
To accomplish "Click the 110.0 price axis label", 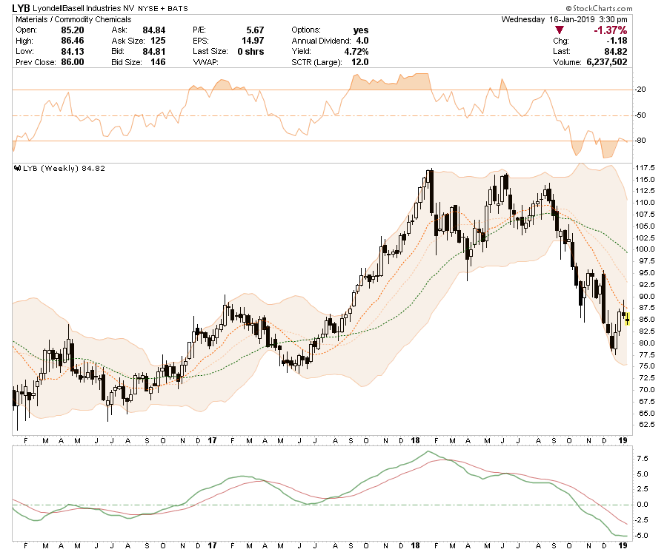I will pos(645,203).
